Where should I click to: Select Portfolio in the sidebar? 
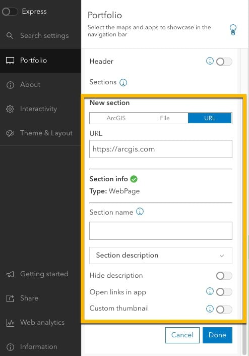pyautogui.click(x=40, y=61)
